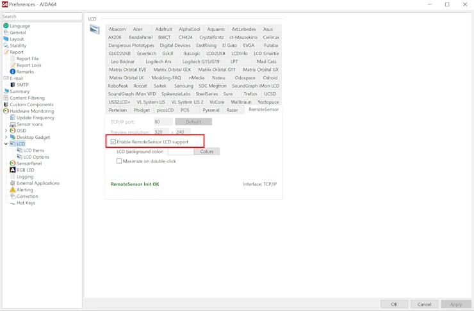
Task: Click the preview resolution height field
Action: pos(183,132)
